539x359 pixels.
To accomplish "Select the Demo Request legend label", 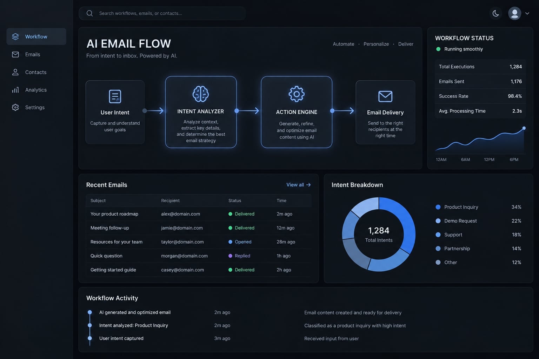I will click(x=460, y=221).
